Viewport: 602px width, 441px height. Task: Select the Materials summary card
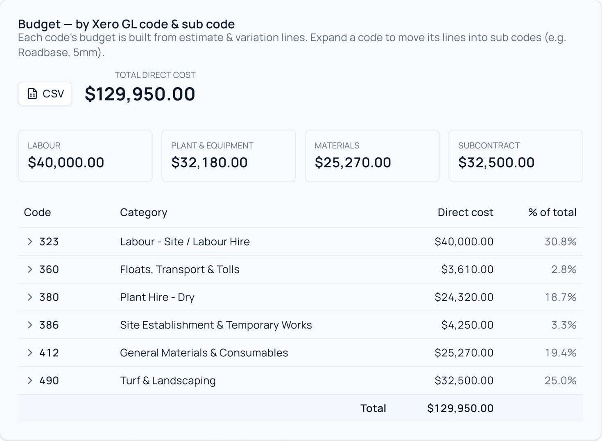[x=372, y=156]
